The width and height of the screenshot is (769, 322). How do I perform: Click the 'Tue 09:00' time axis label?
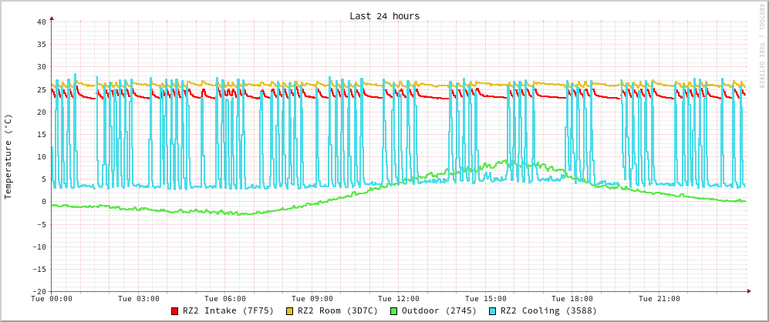312,298
